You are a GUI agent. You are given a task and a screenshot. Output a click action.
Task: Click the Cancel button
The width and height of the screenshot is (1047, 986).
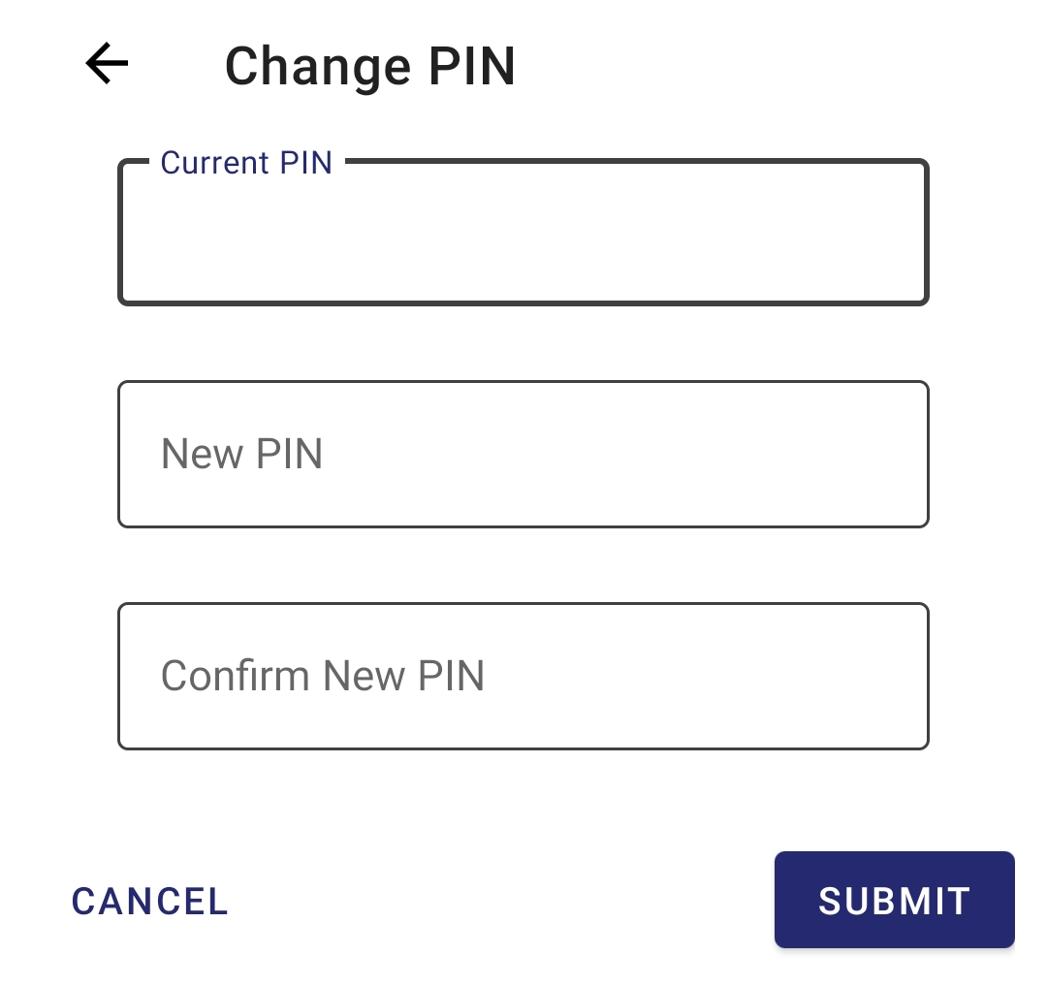click(150, 901)
